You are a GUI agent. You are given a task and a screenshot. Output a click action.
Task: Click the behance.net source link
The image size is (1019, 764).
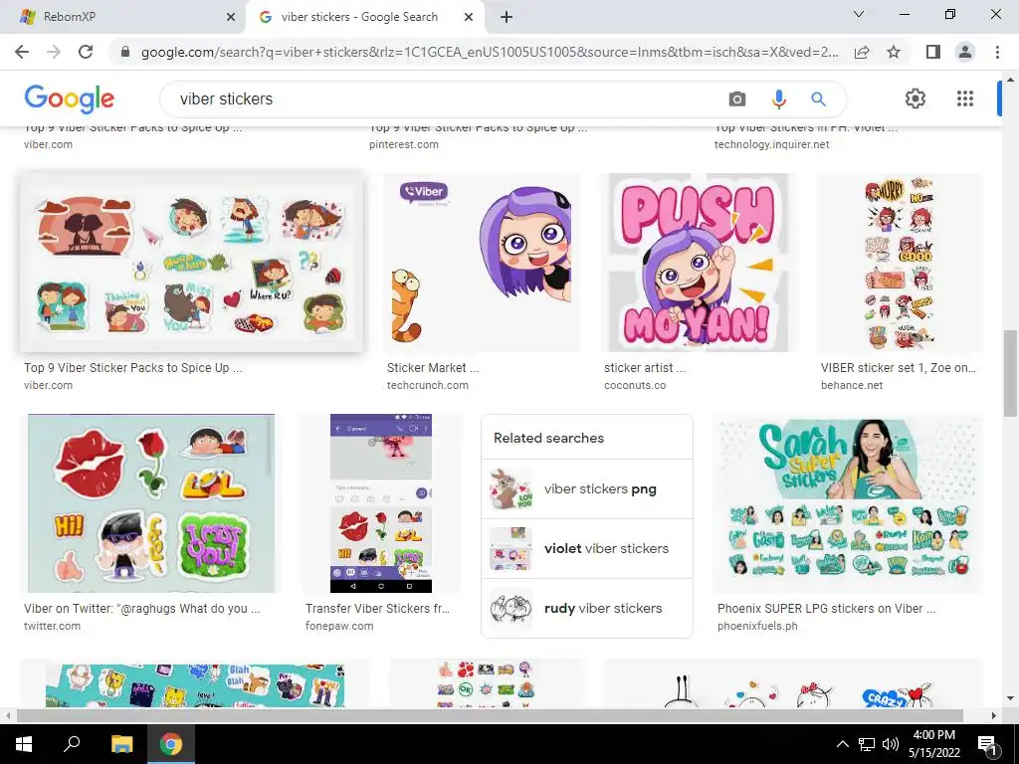coord(852,385)
